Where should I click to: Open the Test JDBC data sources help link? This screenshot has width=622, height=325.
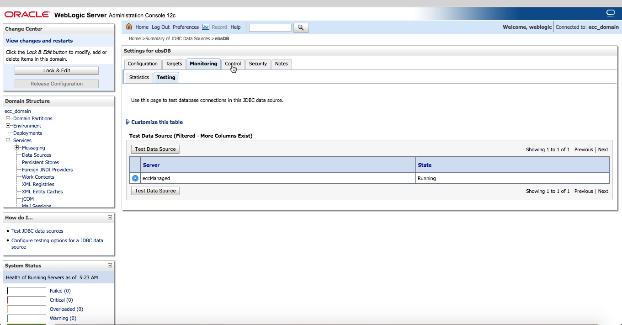[x=37, y=231]
